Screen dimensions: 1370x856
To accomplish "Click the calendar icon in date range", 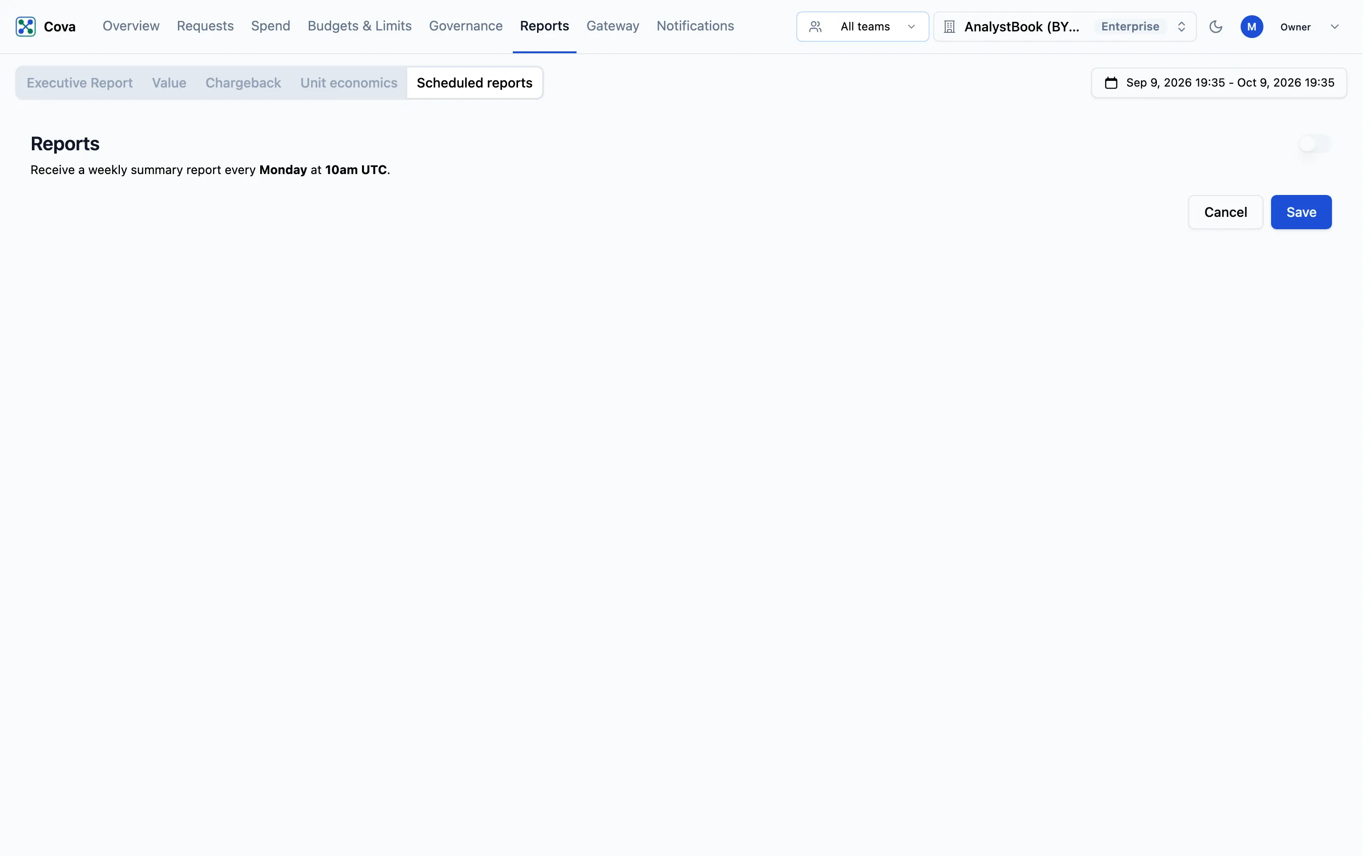I will tap(1111, 83).
